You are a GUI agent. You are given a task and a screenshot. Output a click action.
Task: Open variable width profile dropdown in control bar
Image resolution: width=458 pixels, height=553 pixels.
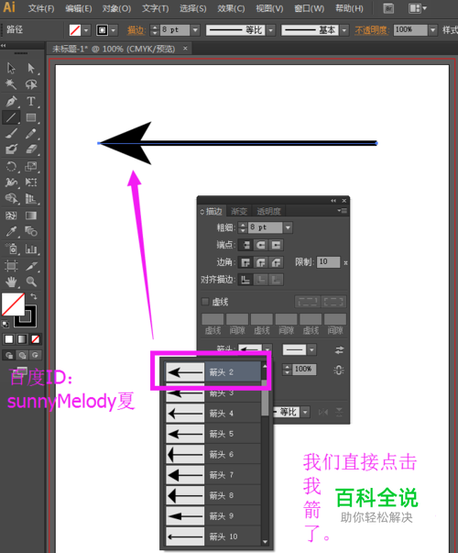[270, 30]
